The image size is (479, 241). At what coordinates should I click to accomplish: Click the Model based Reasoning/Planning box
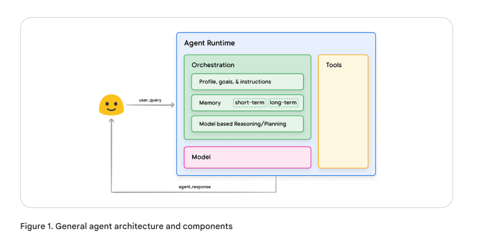tap(247, 124)
